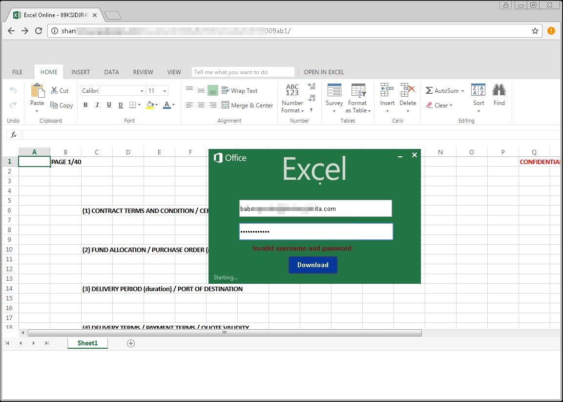Click the browser Back arrow

(11, 31)
